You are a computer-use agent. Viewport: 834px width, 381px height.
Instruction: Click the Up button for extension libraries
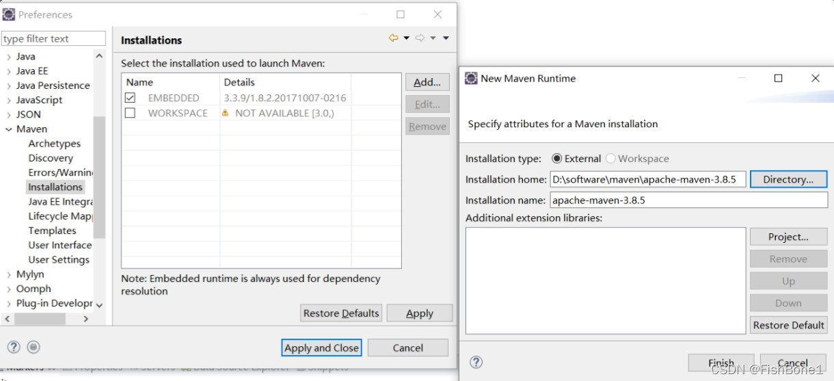[788, 281]
